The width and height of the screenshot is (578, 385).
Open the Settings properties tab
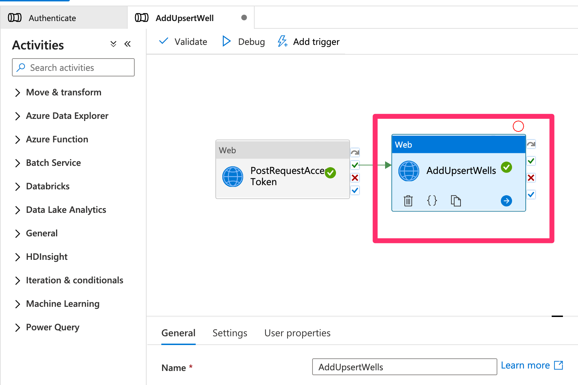coord(230,333)
